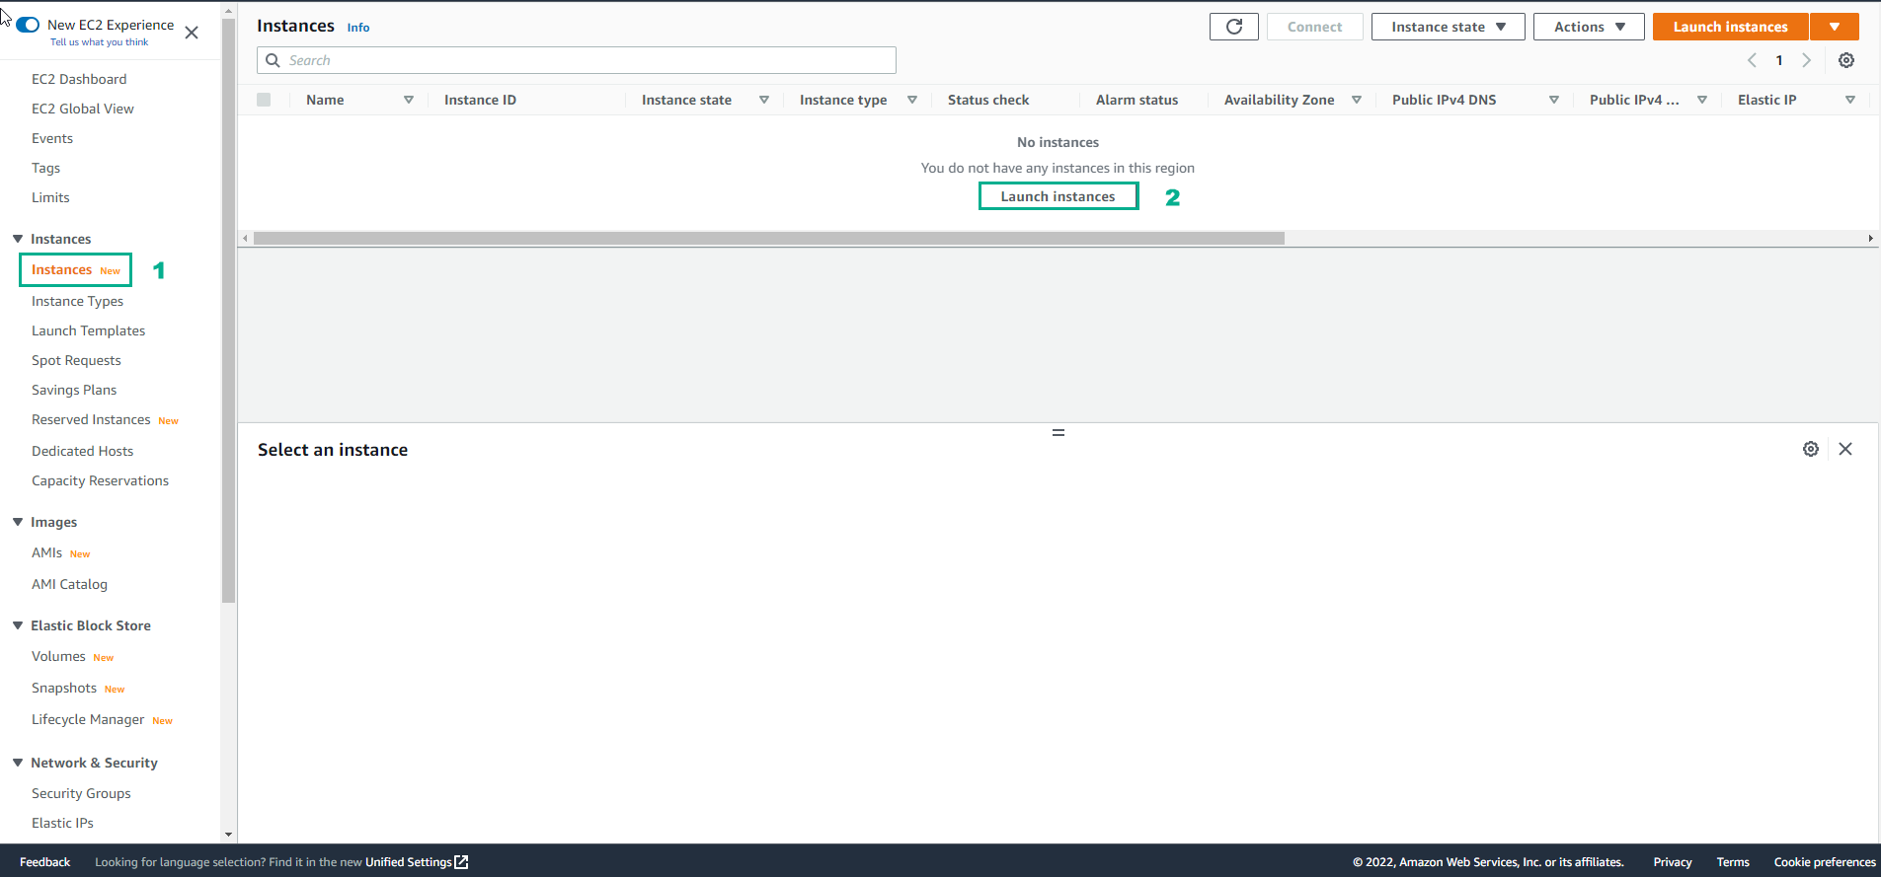Screen dimensions: 1881x877
Task: Sort by Instance type column arrow
Action: 911,100
